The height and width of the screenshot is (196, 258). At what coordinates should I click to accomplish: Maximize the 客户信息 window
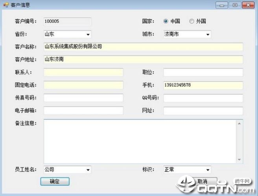[x=235, y=5]
